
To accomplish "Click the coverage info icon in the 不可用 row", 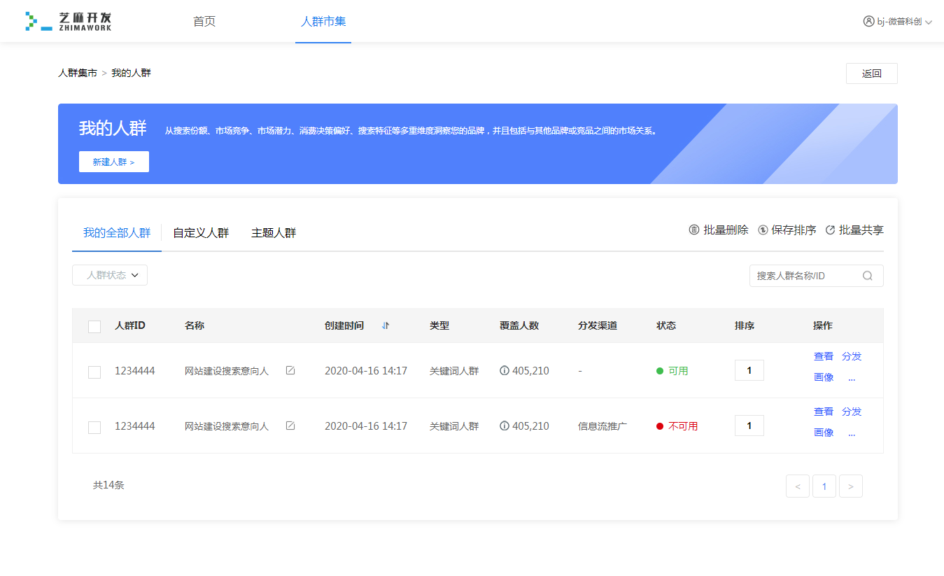I will click(505, 426).
